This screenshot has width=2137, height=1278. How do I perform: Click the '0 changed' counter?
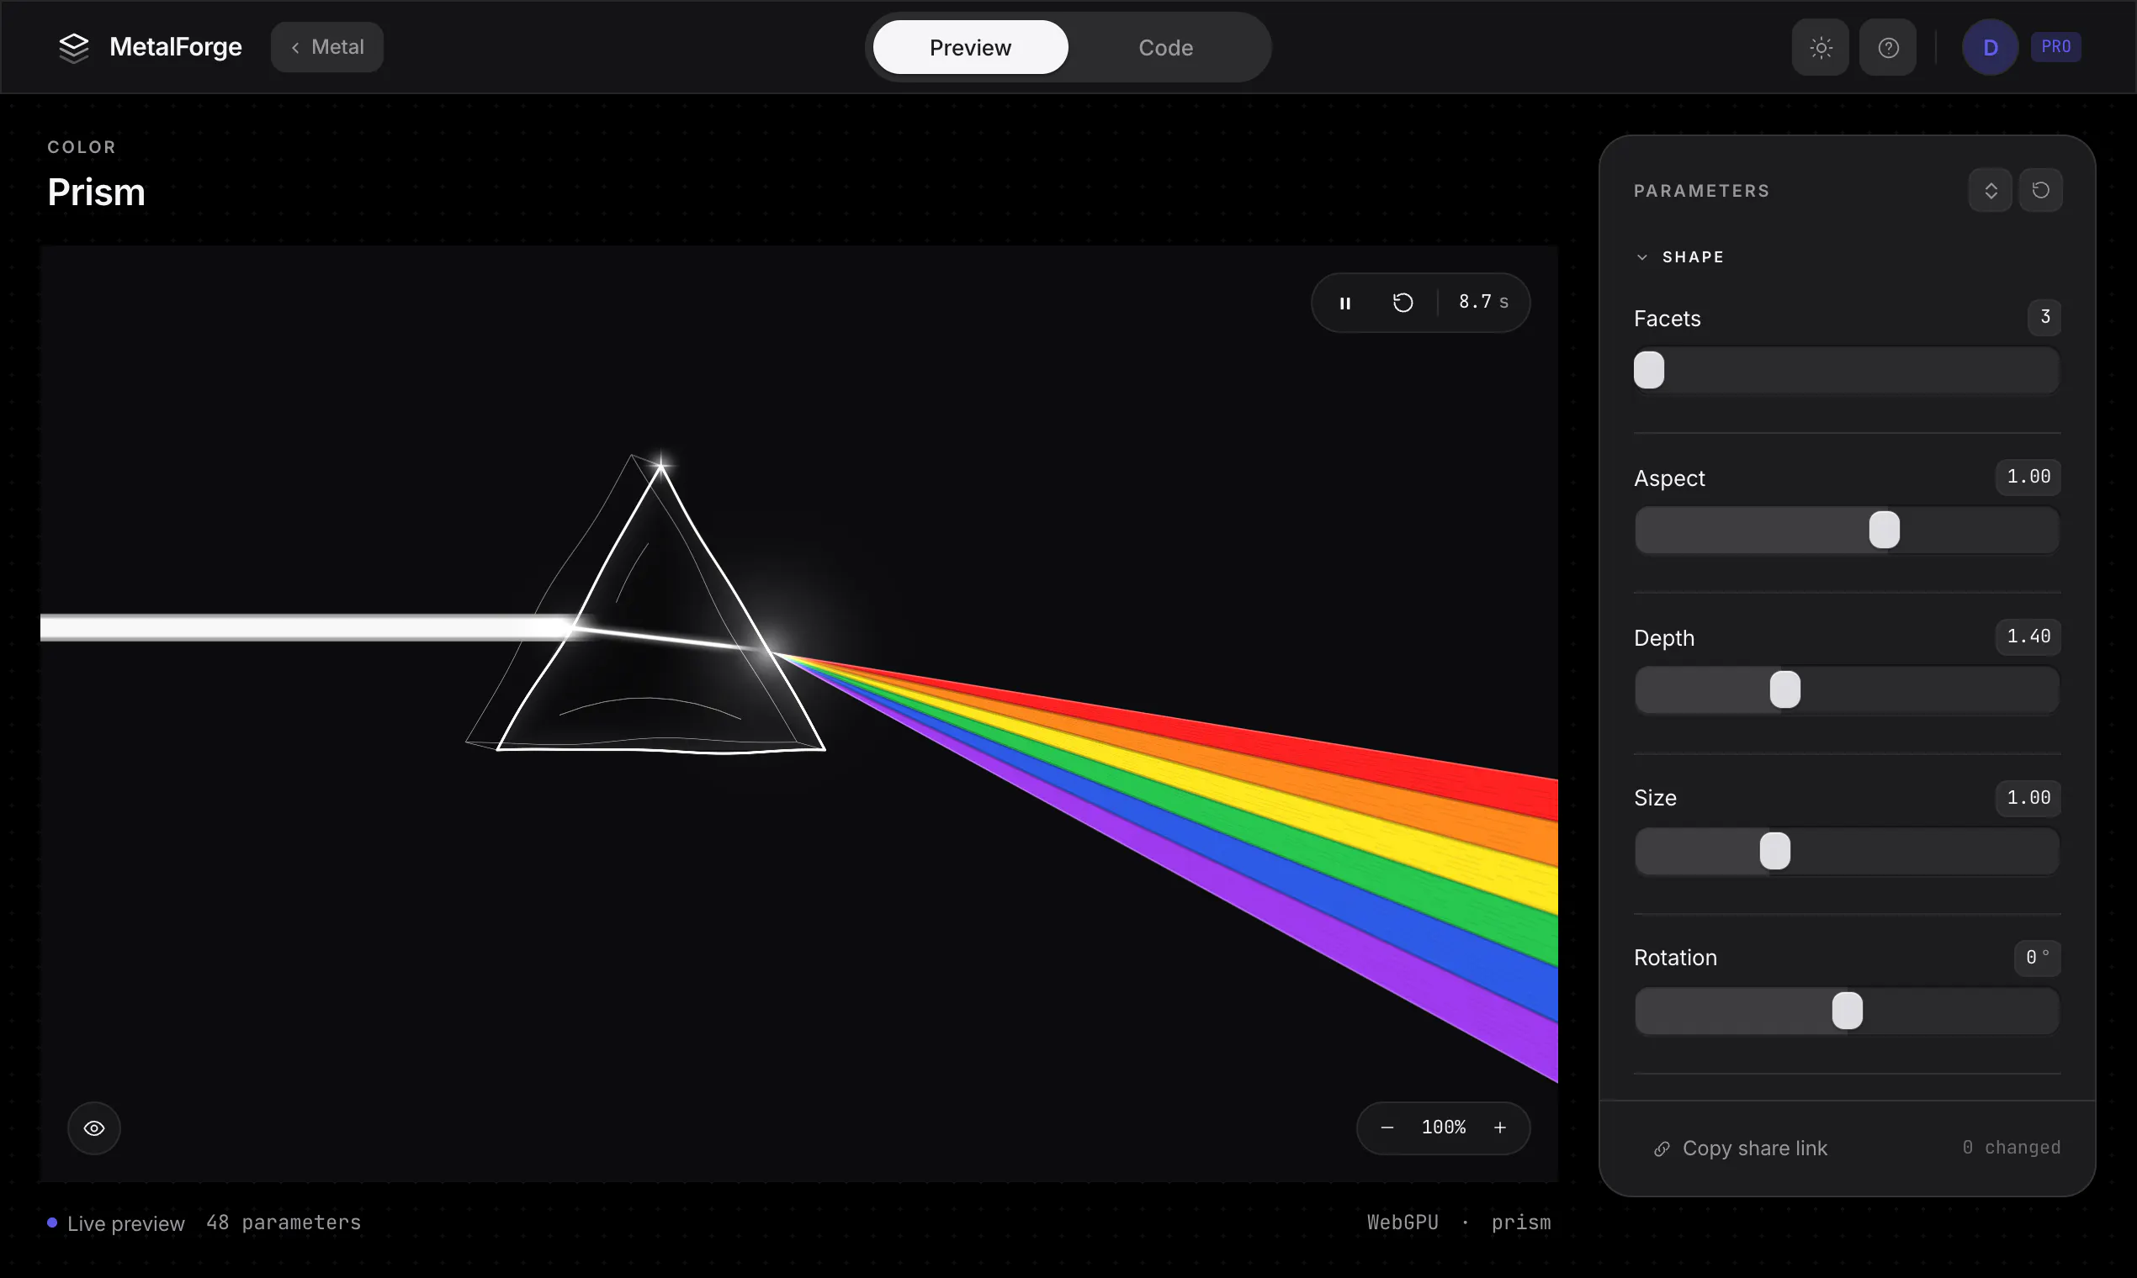coord(2011,1148)
